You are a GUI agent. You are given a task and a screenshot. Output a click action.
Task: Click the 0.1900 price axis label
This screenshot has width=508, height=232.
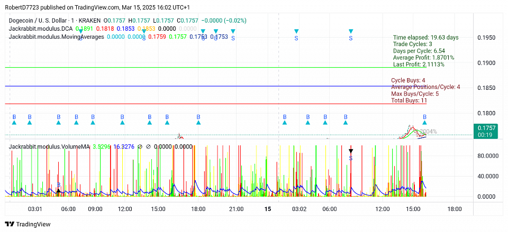click(x=487, y=62)
